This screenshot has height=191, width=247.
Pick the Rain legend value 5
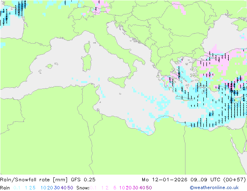tap(34, 188)
